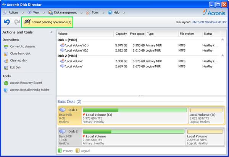Image resolution: width=229 pixels, height=157 pixels.
Task: Select the 2.689 GB Local Volume row
Action: (x=141, y=66)
